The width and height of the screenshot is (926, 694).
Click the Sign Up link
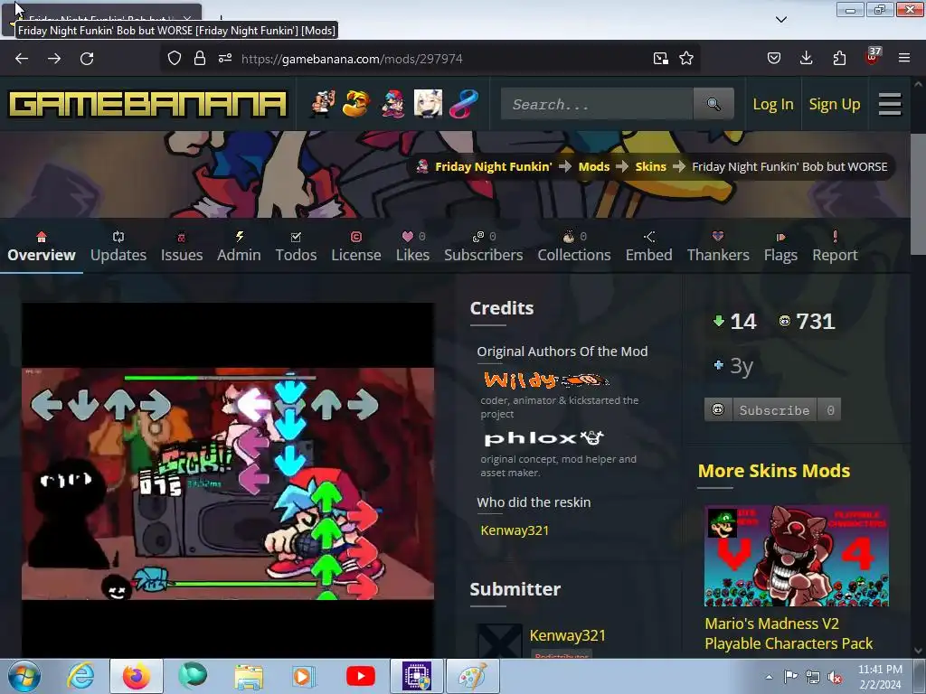pyautogui.click(x=835, y=105)
